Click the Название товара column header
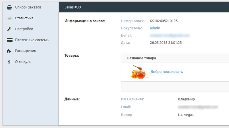The height and width of the screenshot is (128, 229). (x=141, y=58)
